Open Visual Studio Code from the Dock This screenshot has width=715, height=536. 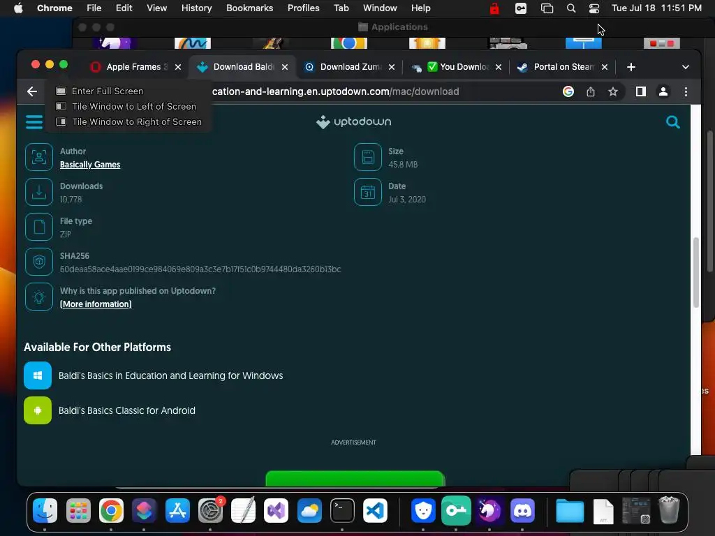375,510
